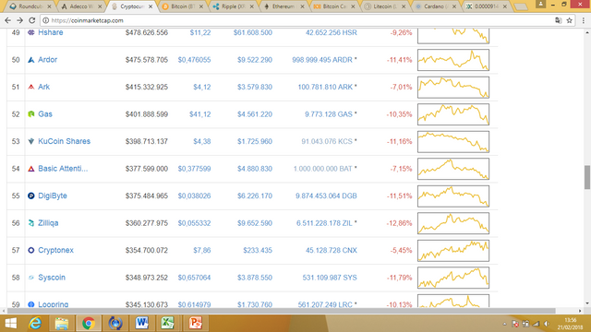View site information icon before URL
This screenshot has height=332, width=591.
[x=45, y=20]
